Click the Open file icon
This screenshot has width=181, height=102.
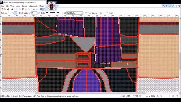click(5, 9)
